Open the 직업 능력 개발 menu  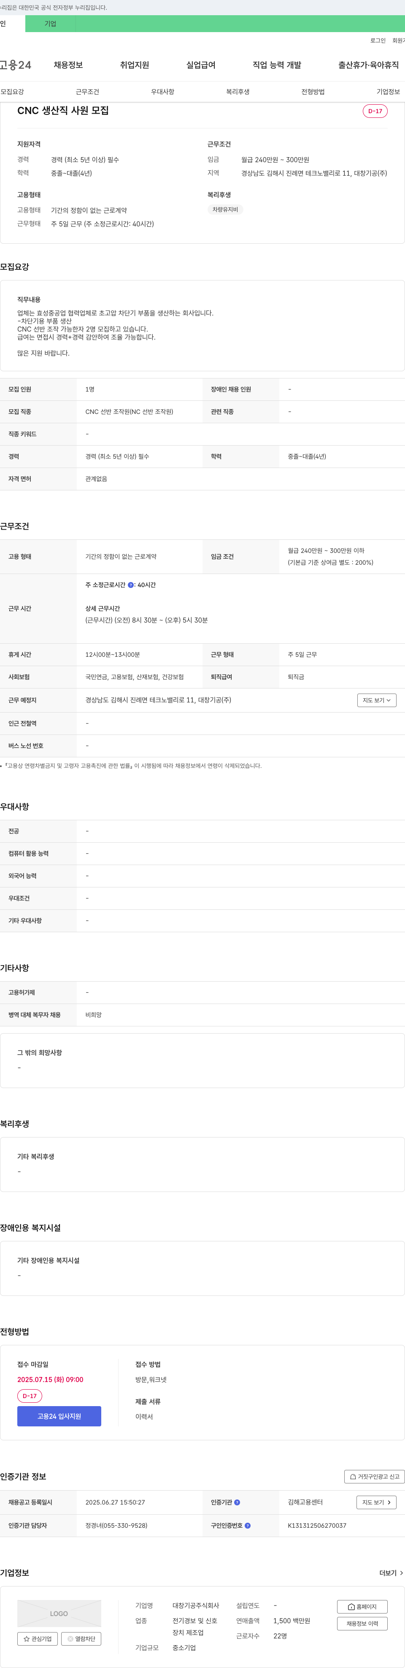pyautogui.click(x=277, y=65)
